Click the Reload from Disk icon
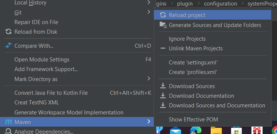The width and height of the screenshot is (277, 134). [9, 32]
